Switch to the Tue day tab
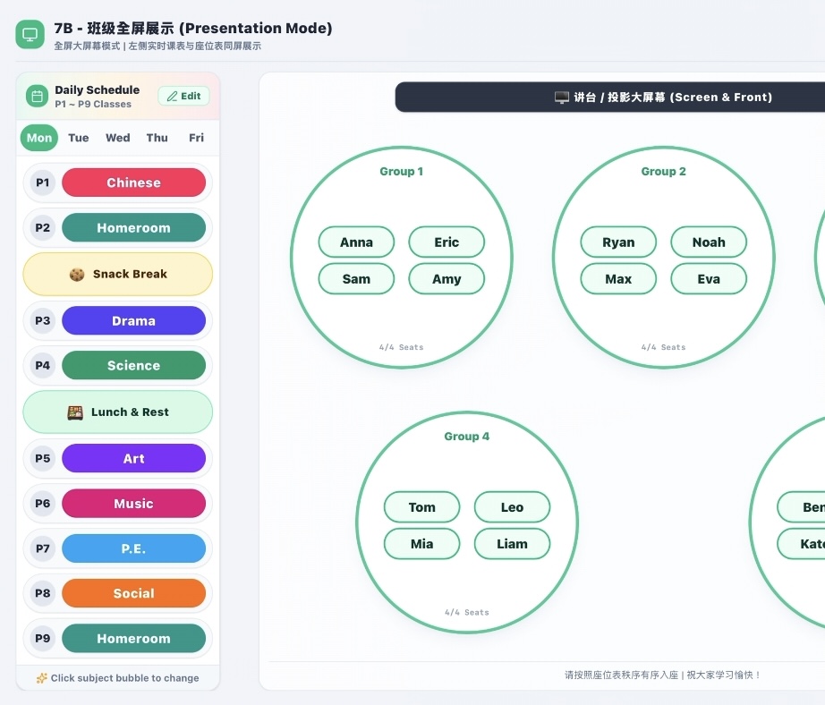 click(79, 138)
